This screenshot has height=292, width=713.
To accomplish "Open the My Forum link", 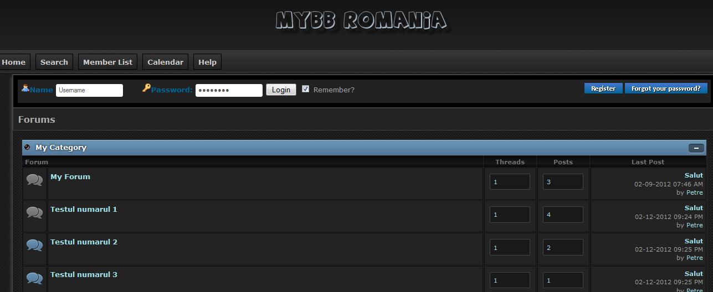I will (70, 176).
